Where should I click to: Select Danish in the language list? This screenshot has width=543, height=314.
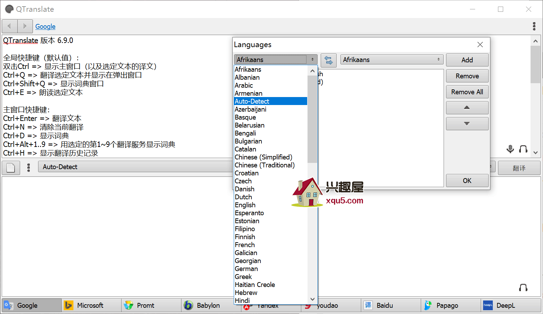[x=271, y=189]
